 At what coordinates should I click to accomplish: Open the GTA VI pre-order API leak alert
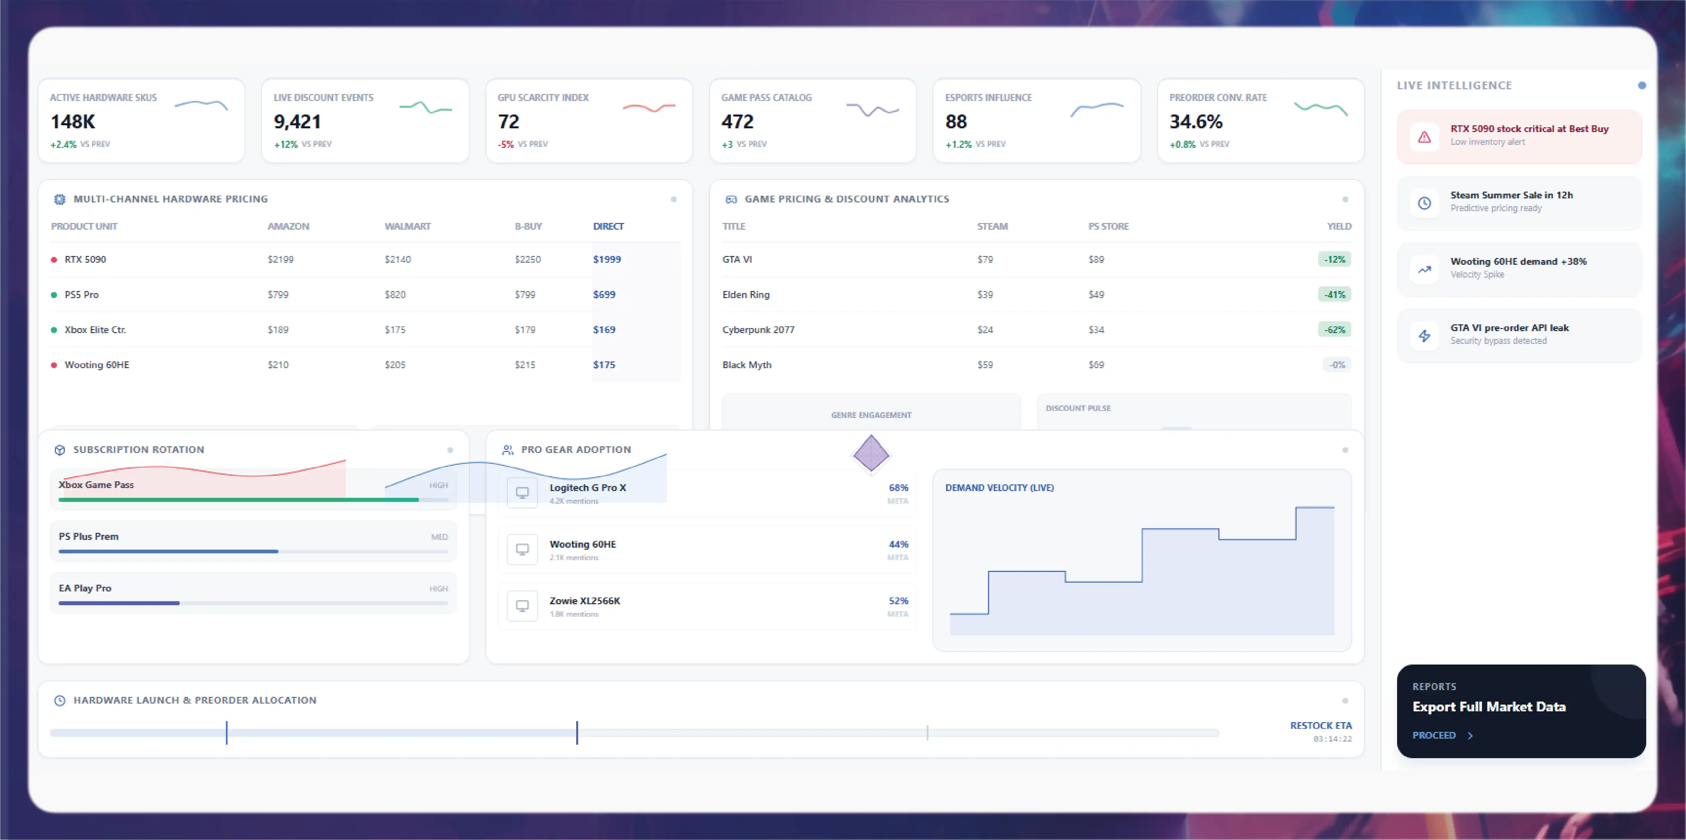pyautogui.click(x=1519, y=336)
